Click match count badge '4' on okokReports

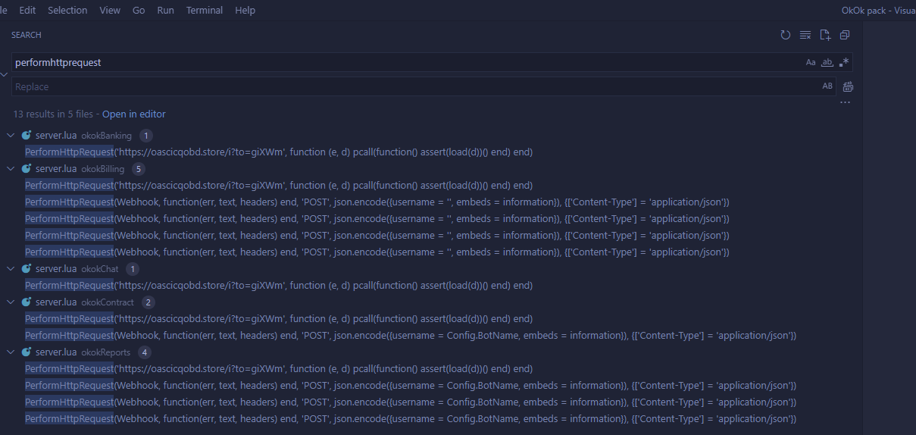(145, 352)
